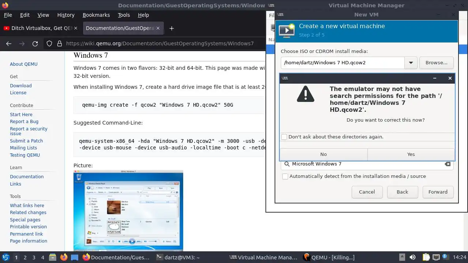
Task: Click the taskbar clock showing 14:24
Action: point(460,257)
